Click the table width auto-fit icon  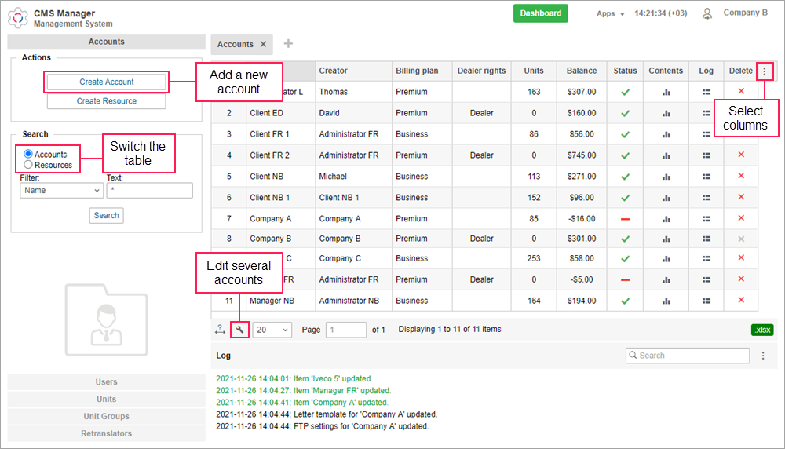(x=221, y=330)
